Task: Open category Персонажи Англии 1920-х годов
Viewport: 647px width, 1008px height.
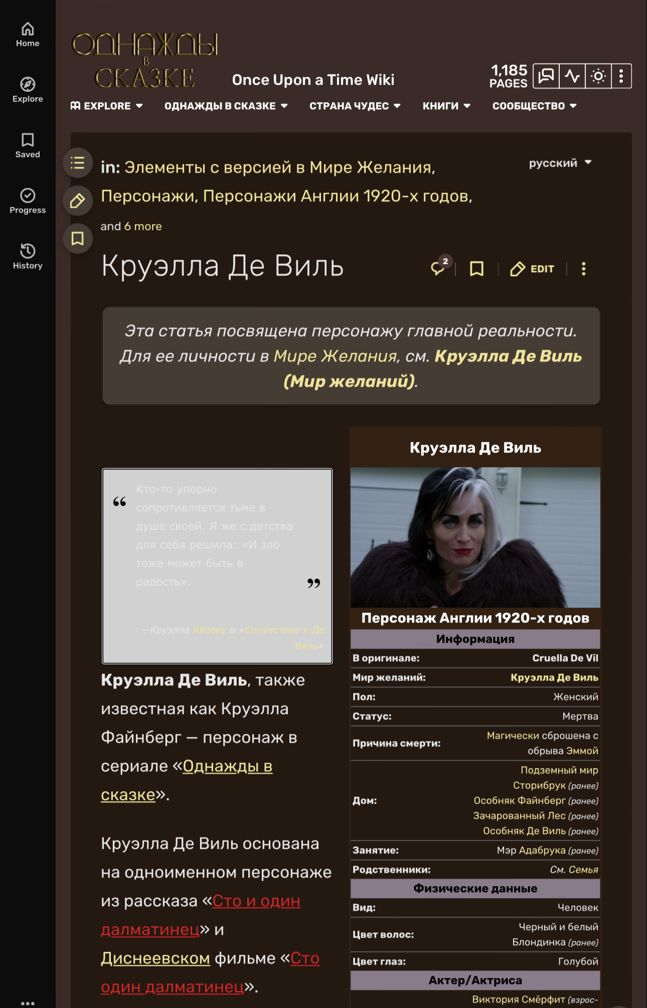Action: click(x=336, y=196)
